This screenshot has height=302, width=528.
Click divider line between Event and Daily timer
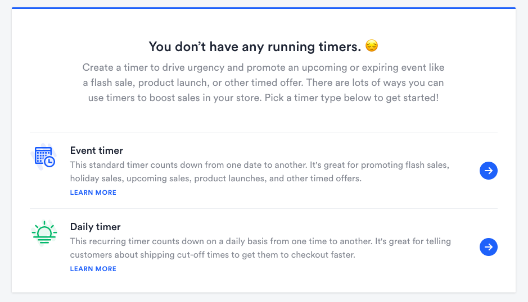click(263, 209)
